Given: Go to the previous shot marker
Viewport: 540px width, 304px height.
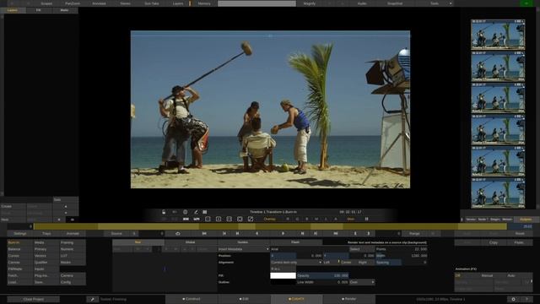Looking at the screenshot, I should click(x=224, y=233).
